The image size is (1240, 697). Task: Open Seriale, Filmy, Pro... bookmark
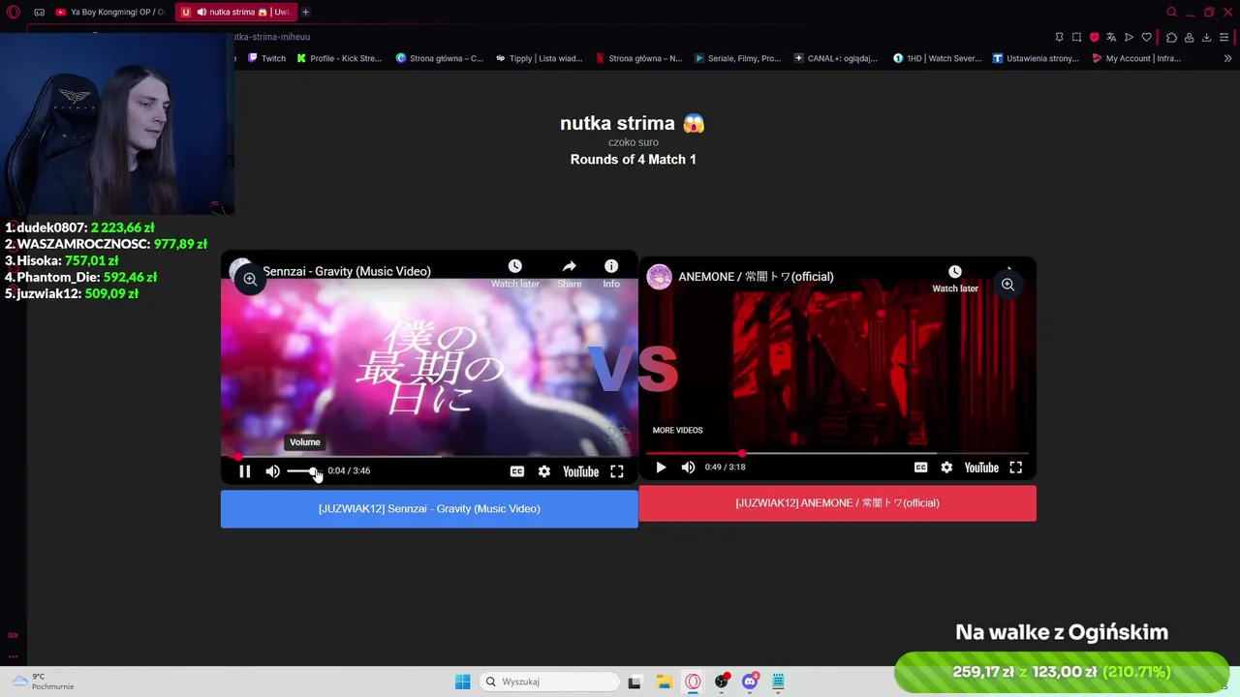(737, 58)
